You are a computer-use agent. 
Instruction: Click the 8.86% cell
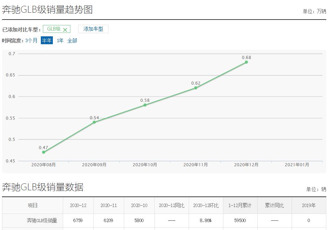pyautogui.click(x=206, y=220)
